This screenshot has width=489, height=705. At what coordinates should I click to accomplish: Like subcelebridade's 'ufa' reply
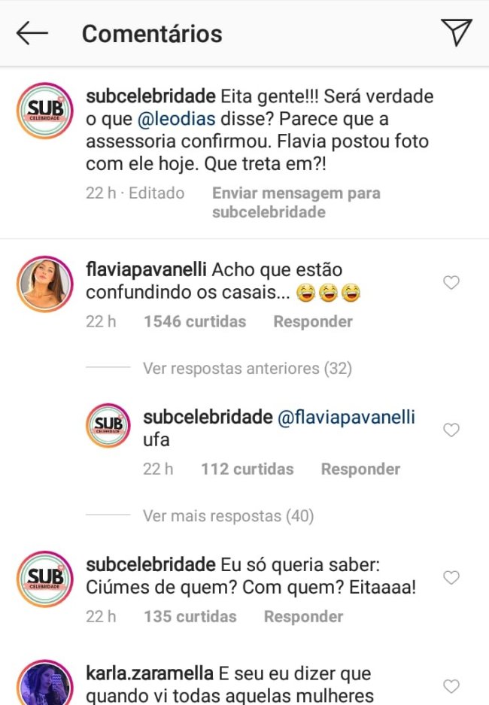[x=451, y=430]
